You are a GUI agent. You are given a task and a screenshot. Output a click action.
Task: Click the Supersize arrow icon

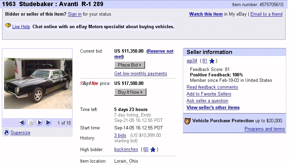6,132
